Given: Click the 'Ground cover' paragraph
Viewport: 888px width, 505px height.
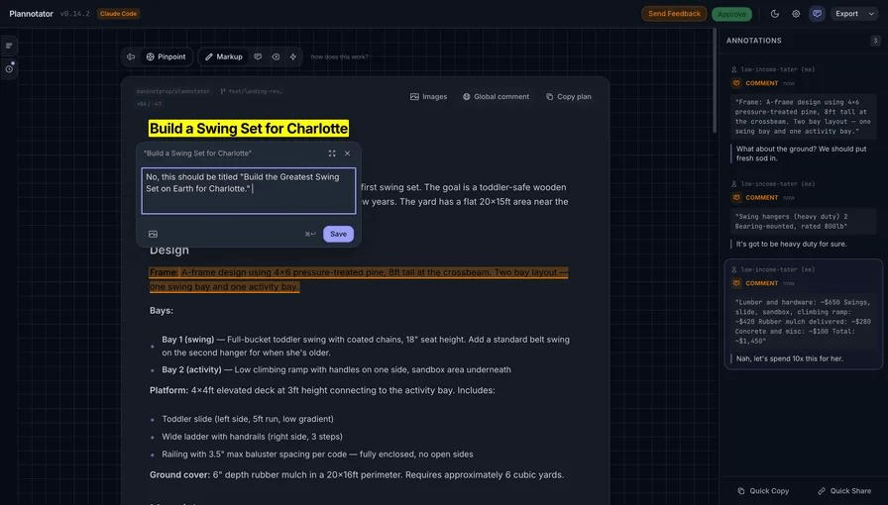Looking at the screenshot, I should (x=357, y=475).
